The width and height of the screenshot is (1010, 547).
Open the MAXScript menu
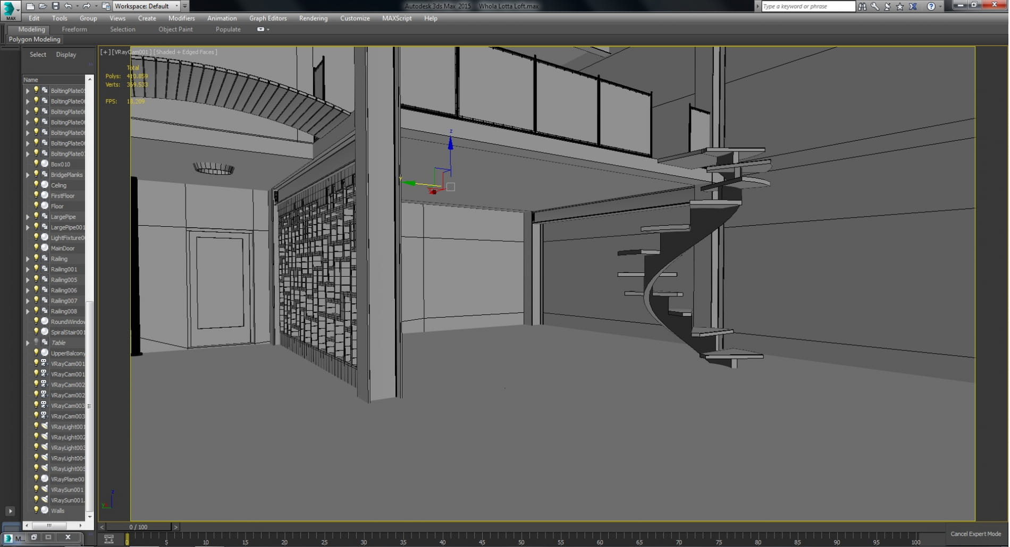[x=397, y=18]
